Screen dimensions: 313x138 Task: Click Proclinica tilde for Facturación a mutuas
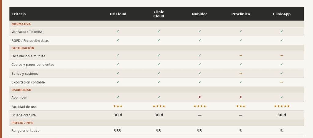point(241,56)
